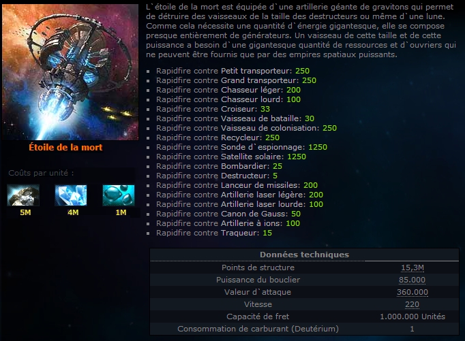Click the metal resource cost icon
The image size is (465, 341).
[23, 195]
